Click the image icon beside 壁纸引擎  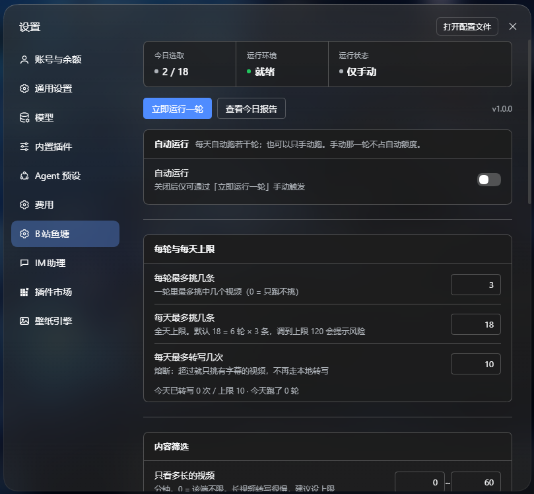coord(24,321)
